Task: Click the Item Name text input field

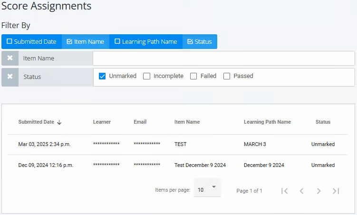Action: (x=223, y=59)
